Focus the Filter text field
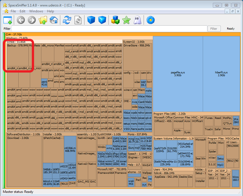This screenshot has width=243, height=196. click(109, 28)
